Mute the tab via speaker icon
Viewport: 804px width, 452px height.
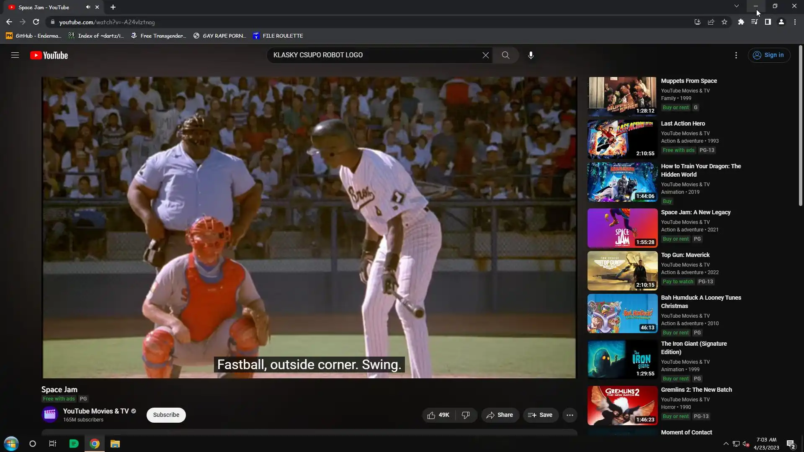tap(88, 7)
